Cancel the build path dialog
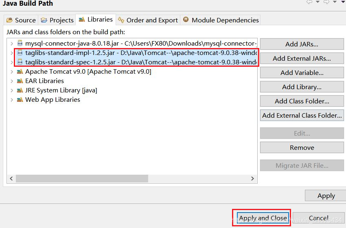The width and height of the screenshot is (346, 228). pyautogui.click(x=319, y=218)
